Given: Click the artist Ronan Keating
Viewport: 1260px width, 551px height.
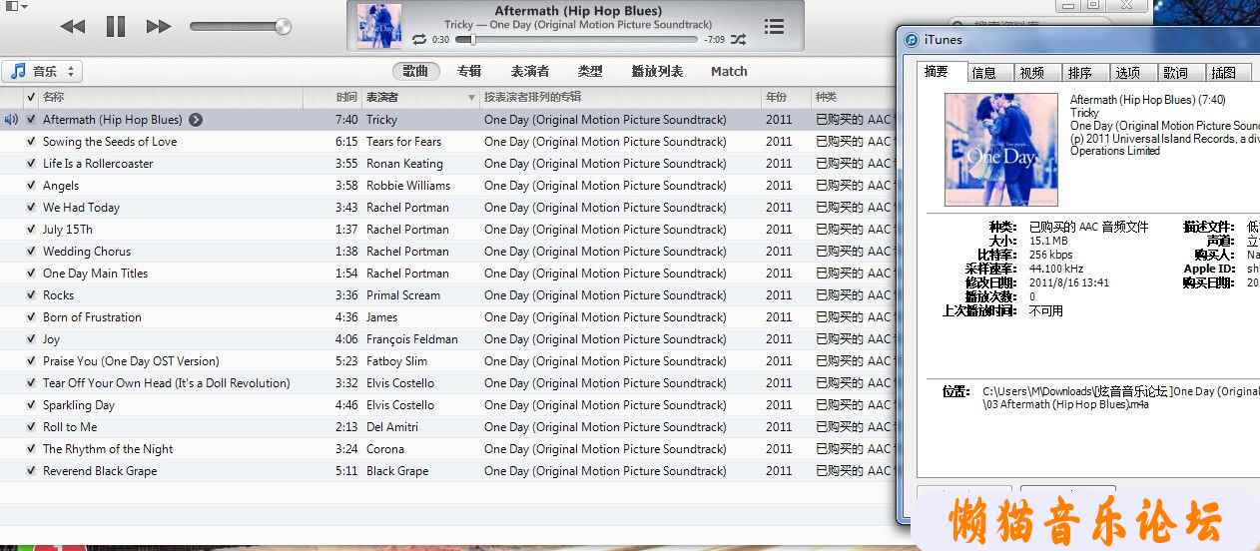Looking at the screenshot, I should tap(404, 164).
